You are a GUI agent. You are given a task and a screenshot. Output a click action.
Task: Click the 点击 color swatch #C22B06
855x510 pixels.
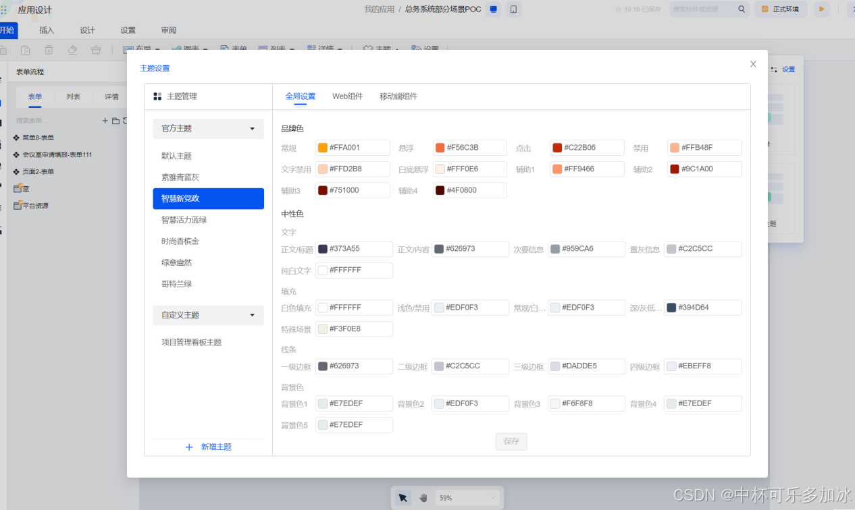click(557, 148)
